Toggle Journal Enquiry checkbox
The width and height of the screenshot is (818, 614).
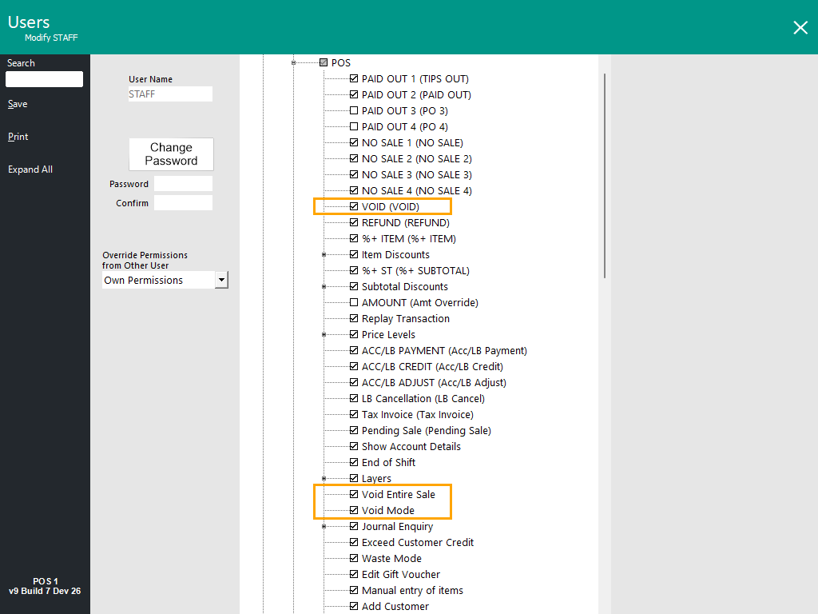354,526
